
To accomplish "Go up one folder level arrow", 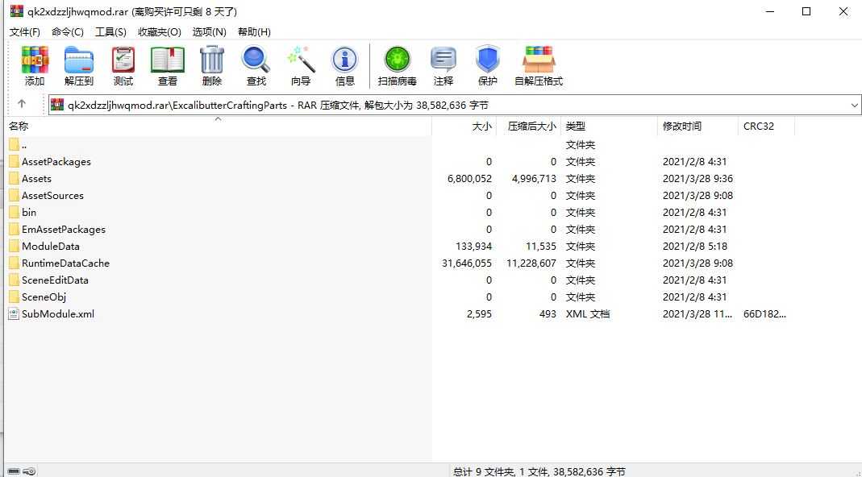I will pos(22,103).
